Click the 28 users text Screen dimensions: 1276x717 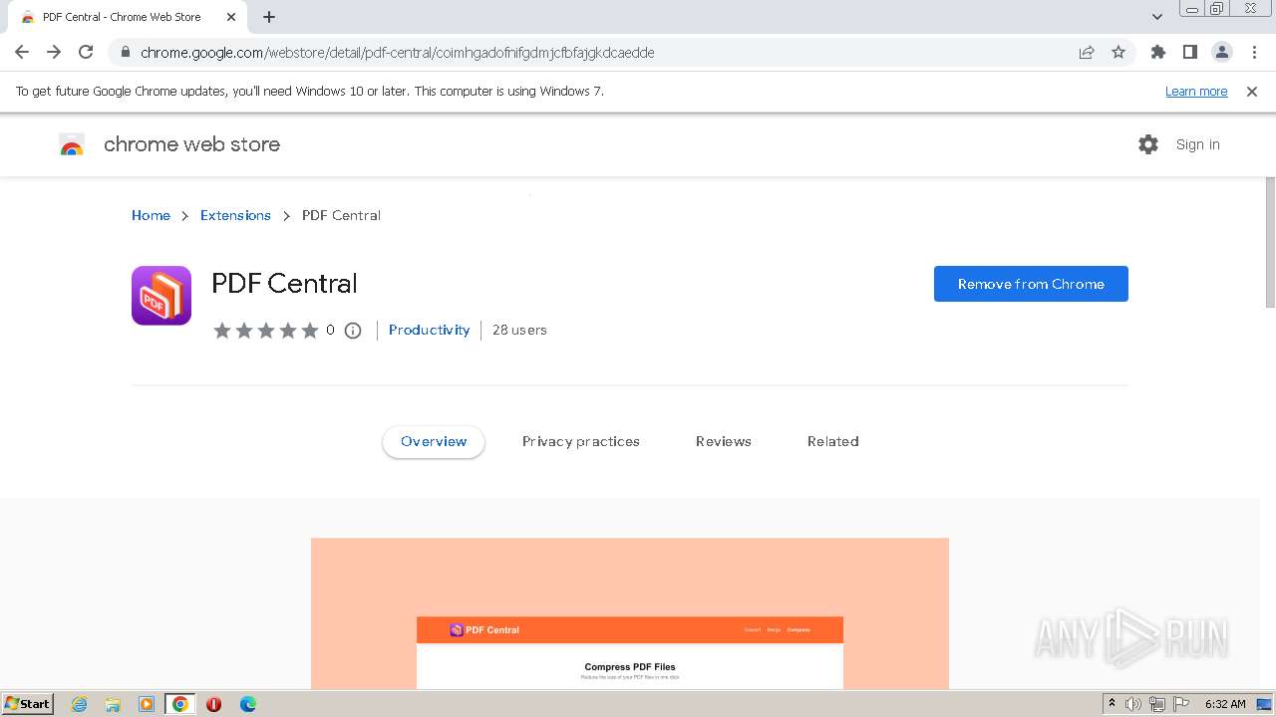coord(519,330)
